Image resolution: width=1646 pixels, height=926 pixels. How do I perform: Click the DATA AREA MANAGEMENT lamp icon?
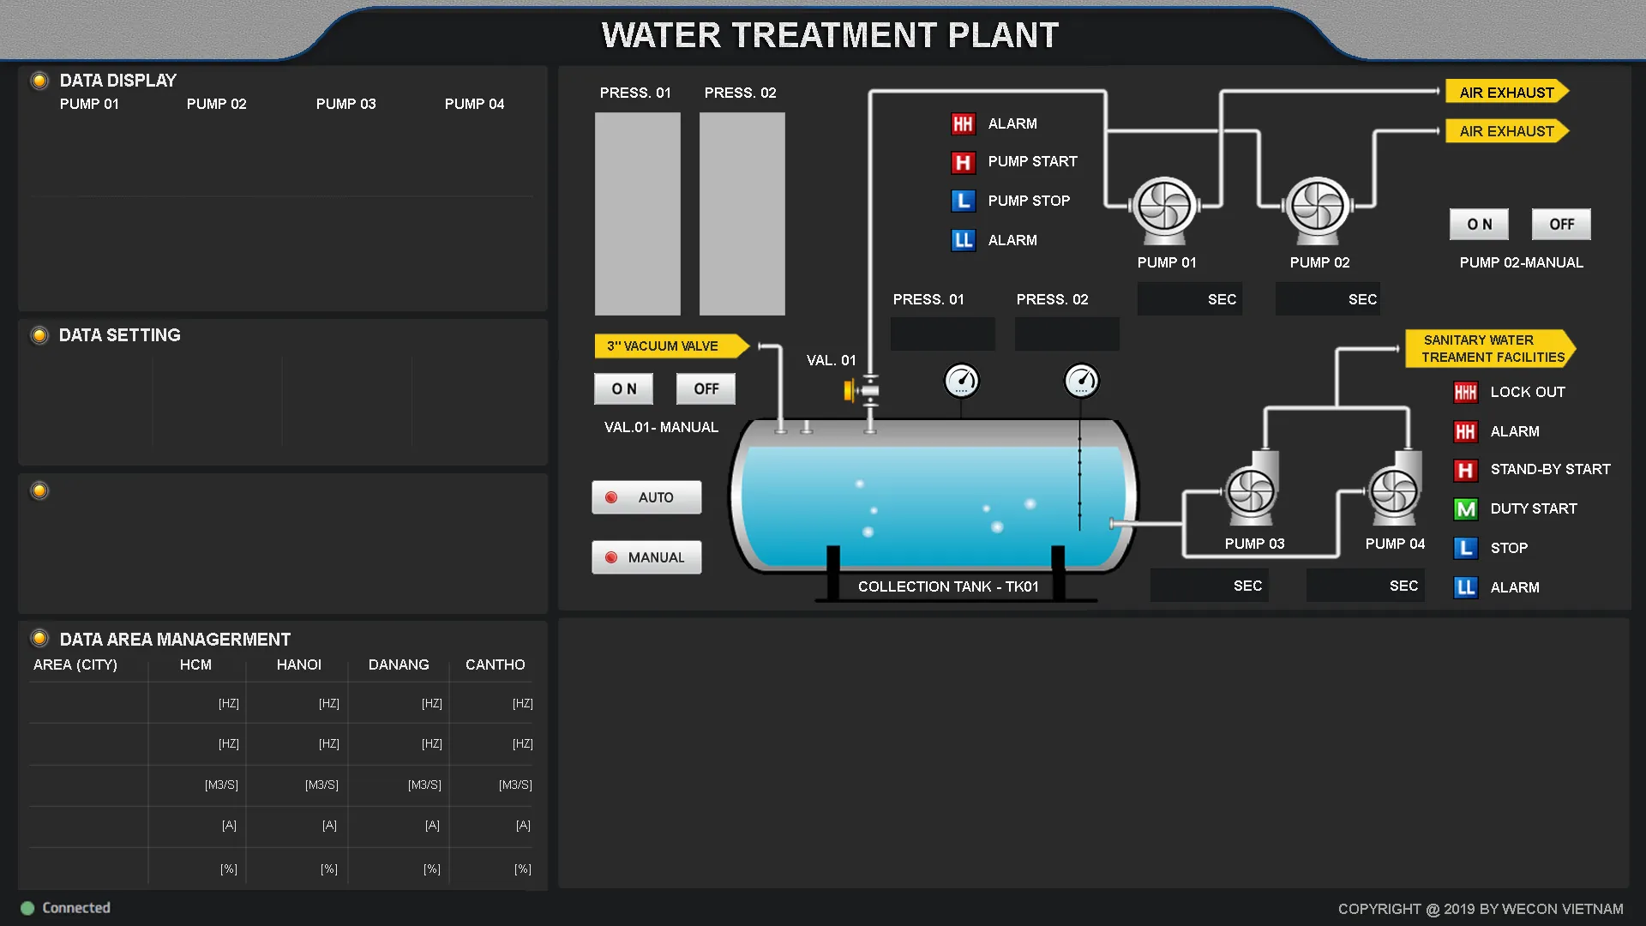tap(39, 639)
